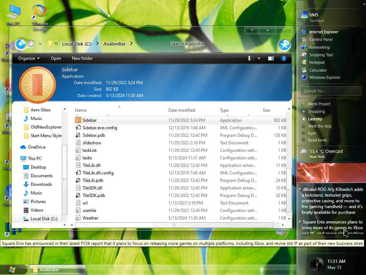Click the Windows Start button
The width and height of the screenshot is (366, 275).
[x=13, y=269]
